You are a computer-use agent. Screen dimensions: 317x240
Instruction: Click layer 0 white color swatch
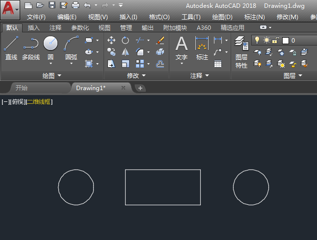pyautogui.click(x=285, y=41)
